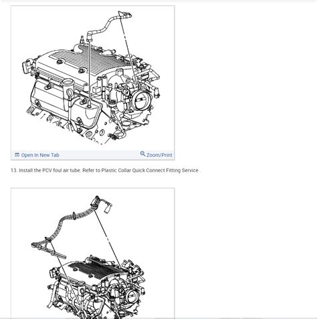The width and height of the screenshot is (317, 319).
Task: Click the dipstick loop handle in upper diagram
Action: (70, 93)
